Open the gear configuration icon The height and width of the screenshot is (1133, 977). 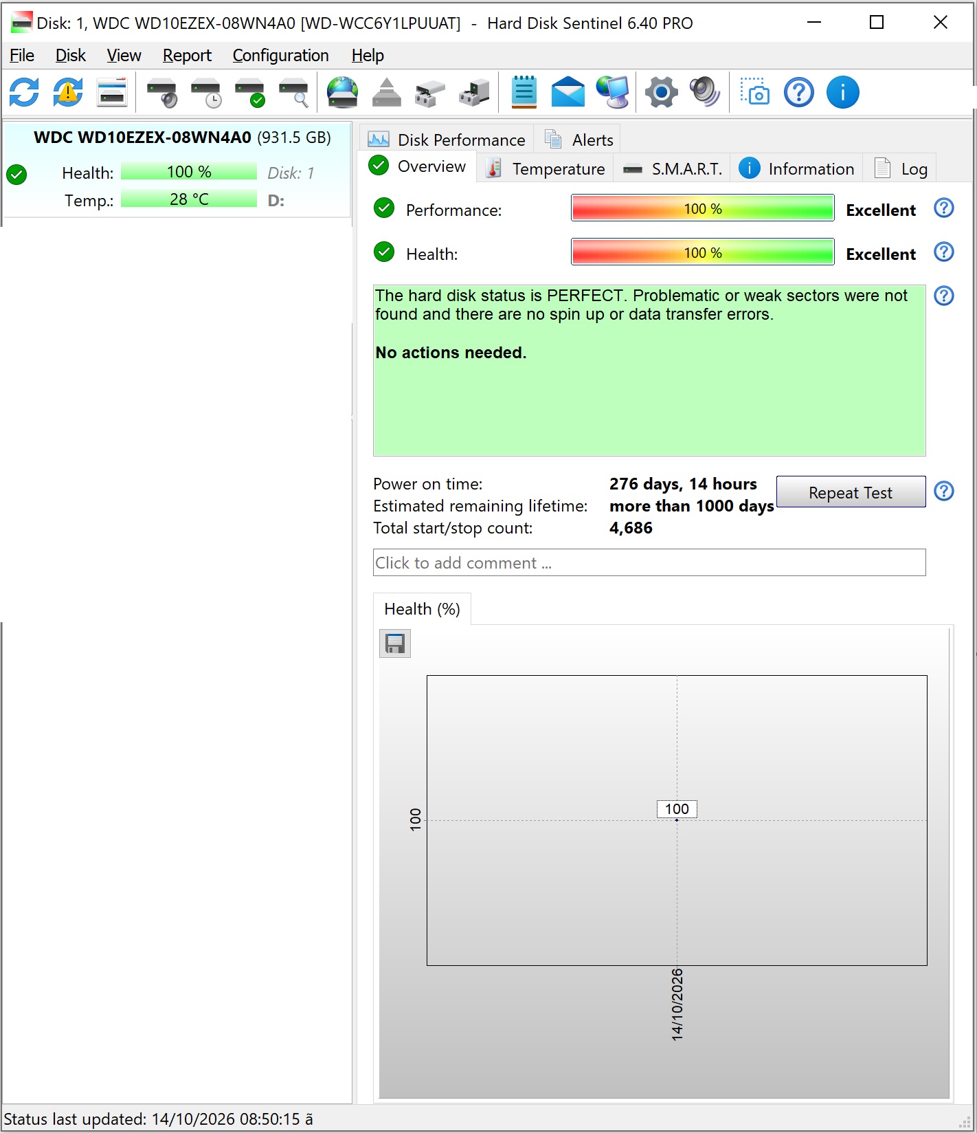(x=662, y=92)
